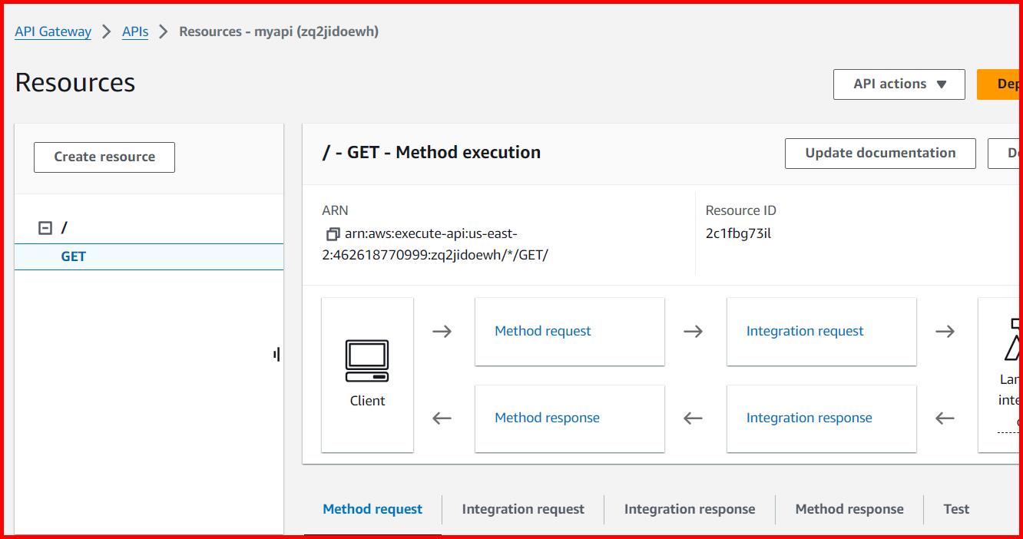Open Method request from the execution diagram
The image size is (1023, 539).
[542, 331]
